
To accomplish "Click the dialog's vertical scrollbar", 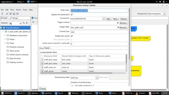I will (129, 34).
